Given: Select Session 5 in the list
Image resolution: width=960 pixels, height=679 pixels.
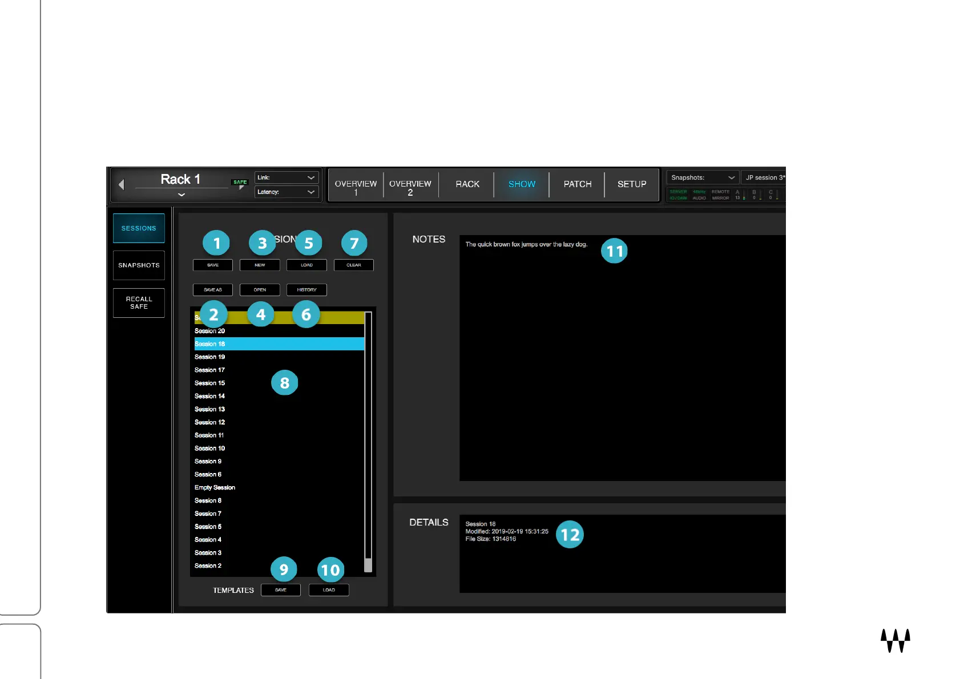Looking at the screenshot, I should click(x=279, y=527).
